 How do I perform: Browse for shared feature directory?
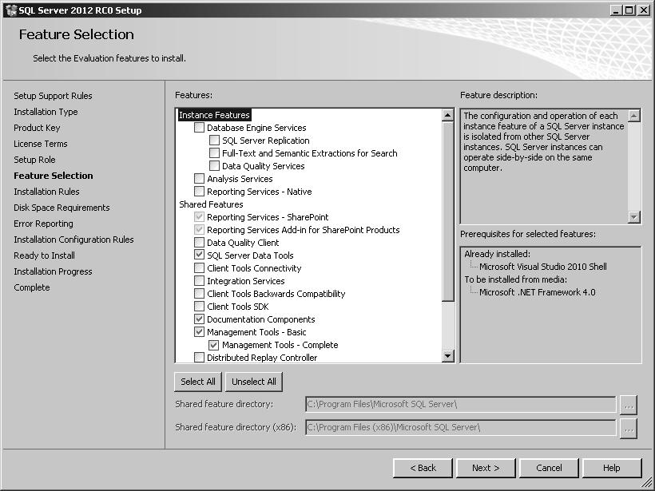629,405
